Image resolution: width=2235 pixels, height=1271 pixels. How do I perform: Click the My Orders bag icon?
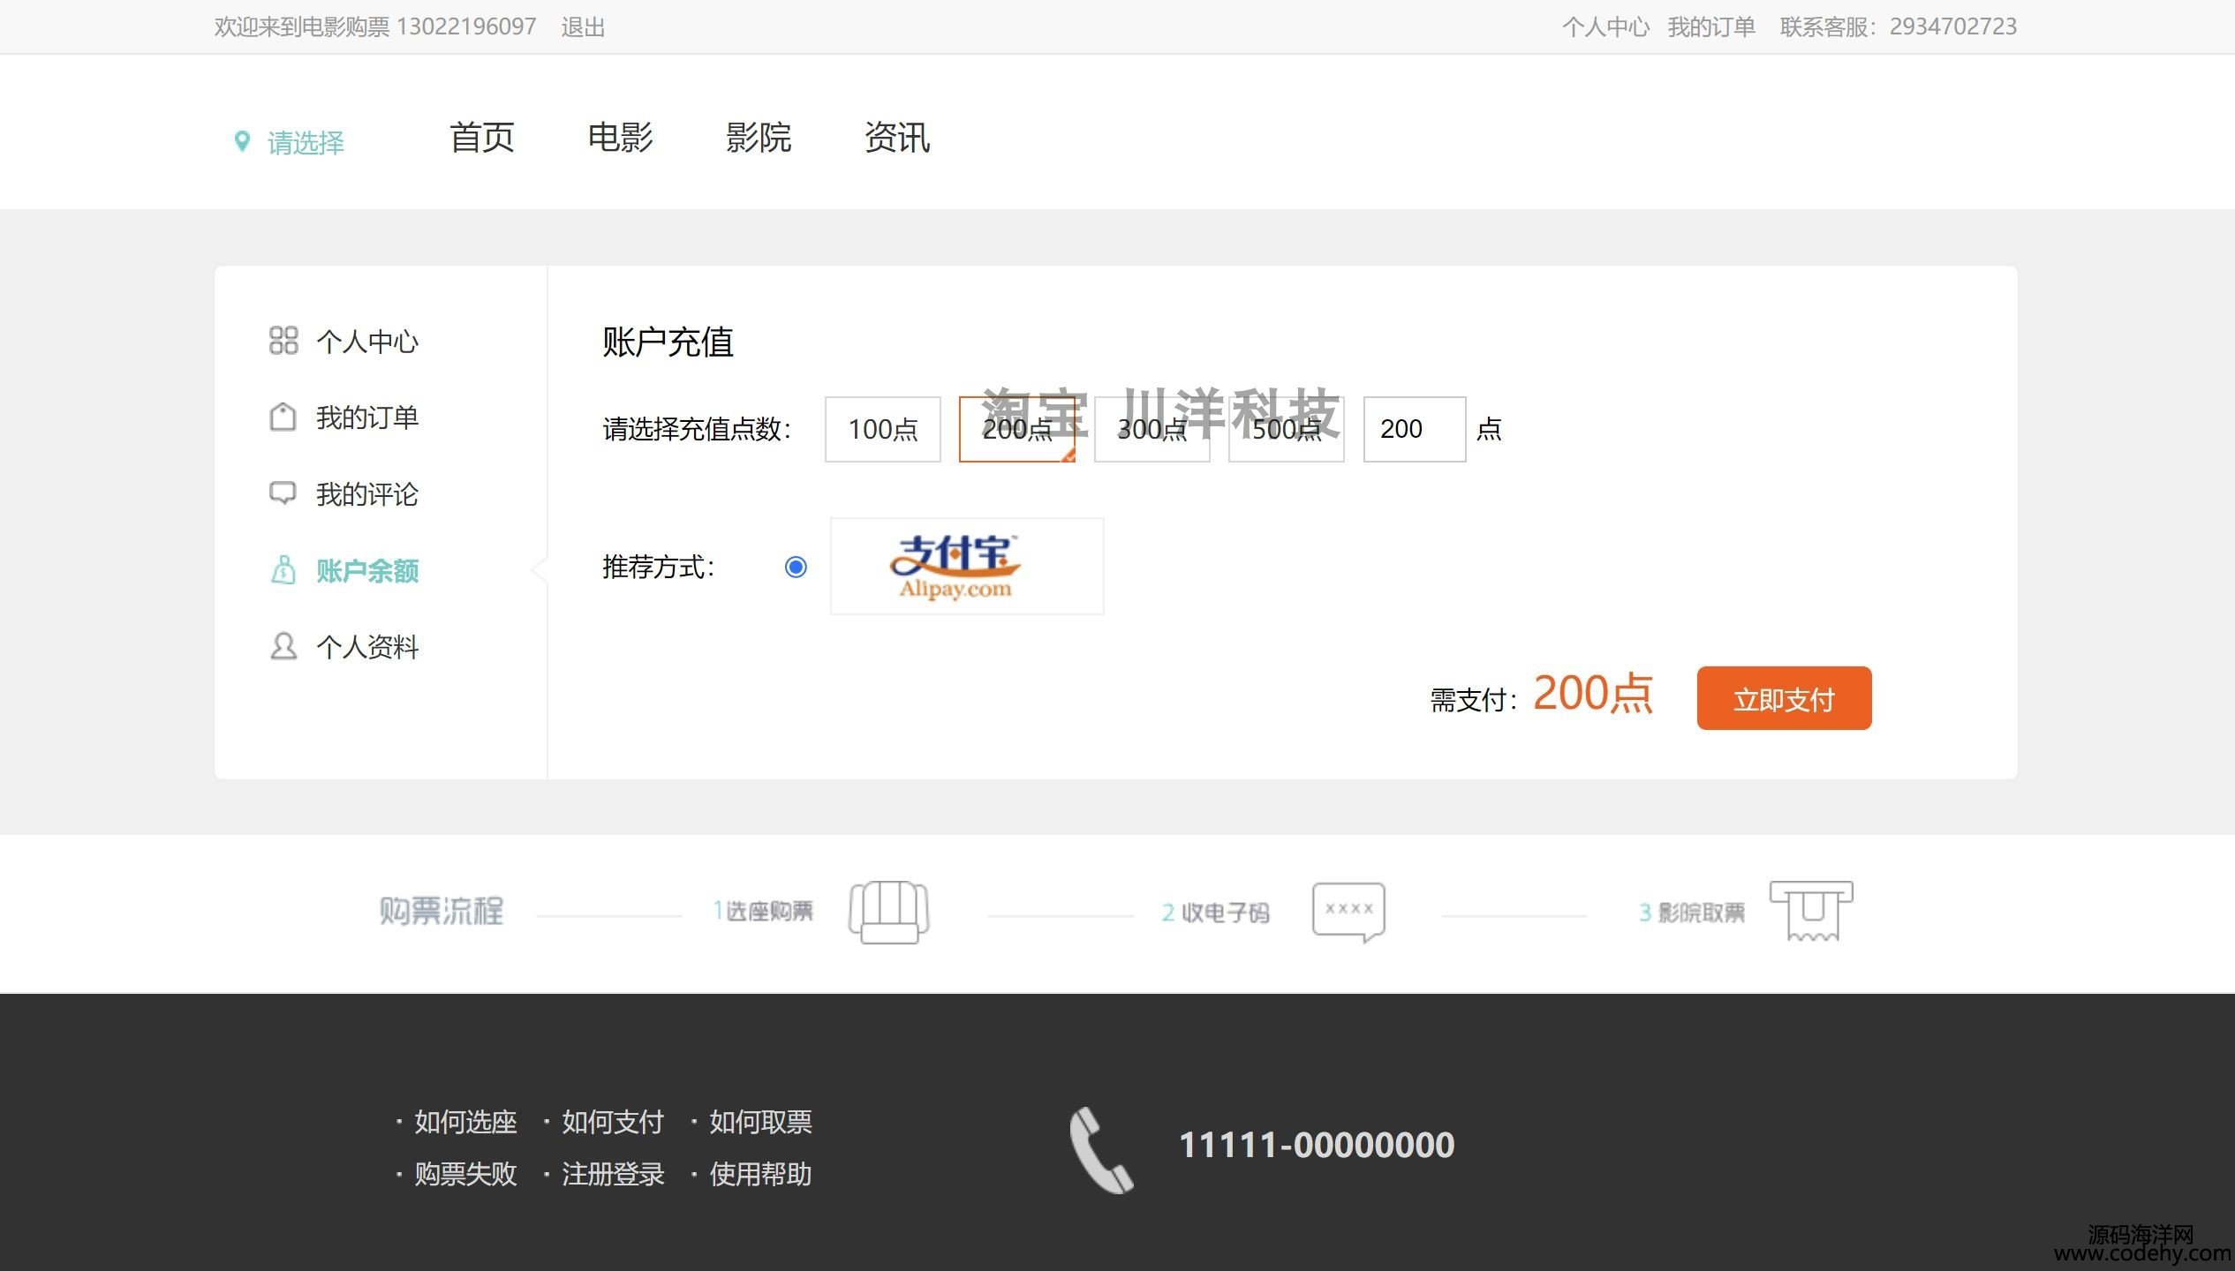[x=283, y=417]
